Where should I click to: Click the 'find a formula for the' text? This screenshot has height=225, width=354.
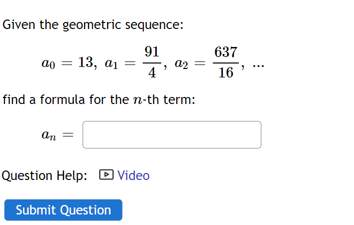click(x=66, y=99)
